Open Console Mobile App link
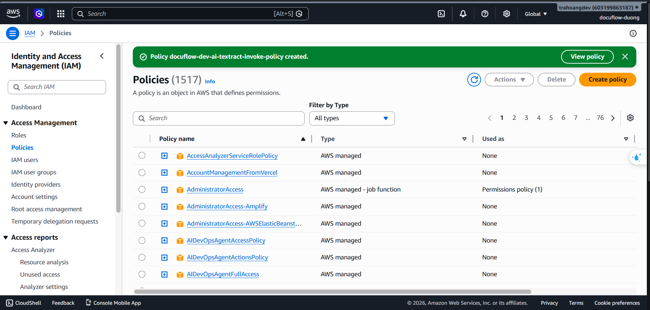Screen dimensions: 650x310 pos(113,303)
